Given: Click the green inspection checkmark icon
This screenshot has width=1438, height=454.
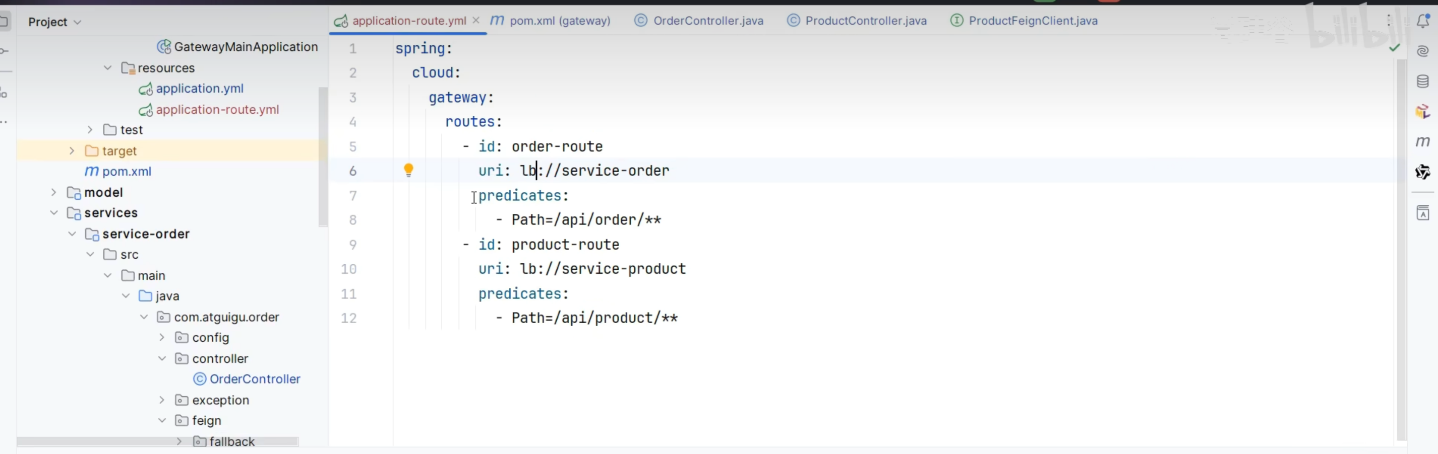Looking at the screenshot, I should pyautogui.click(x=1394, y=48).
